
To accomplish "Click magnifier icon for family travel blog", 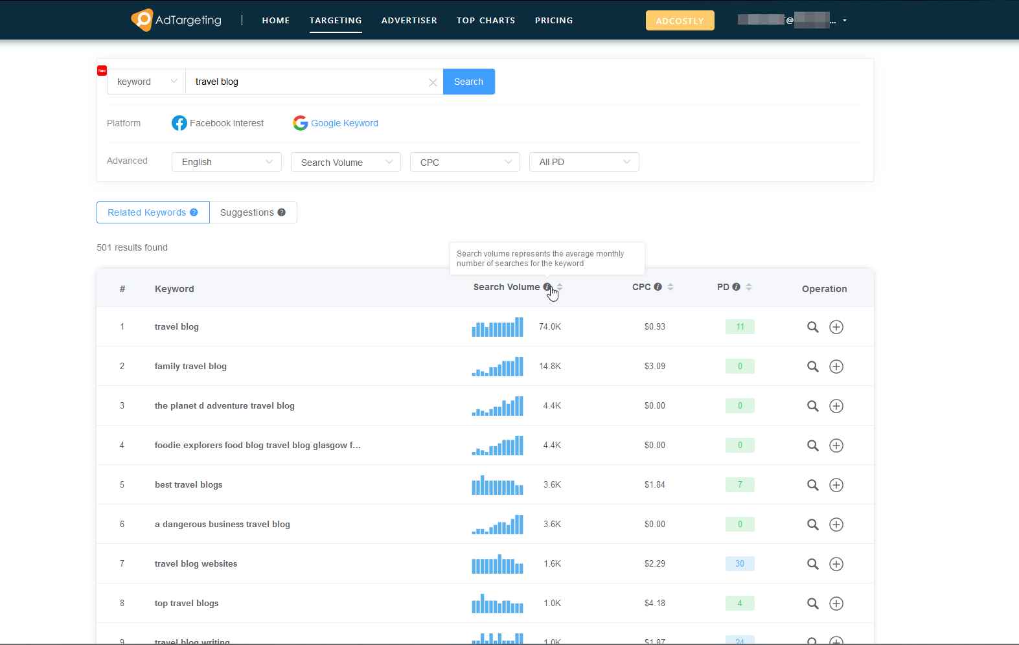I will point(812,367).
